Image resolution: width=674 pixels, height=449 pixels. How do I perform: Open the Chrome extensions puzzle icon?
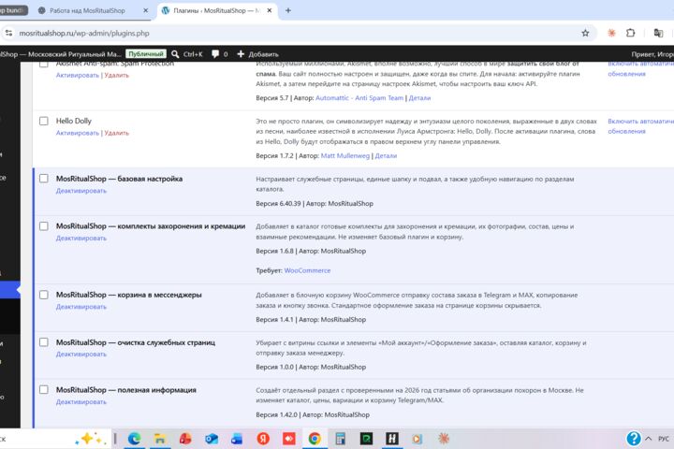(x=631, y=33)
